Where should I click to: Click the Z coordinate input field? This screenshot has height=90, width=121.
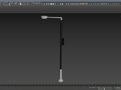(105, 87)
